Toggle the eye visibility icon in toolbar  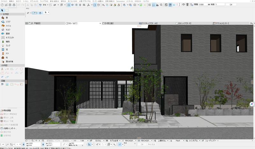coord(184,5)
